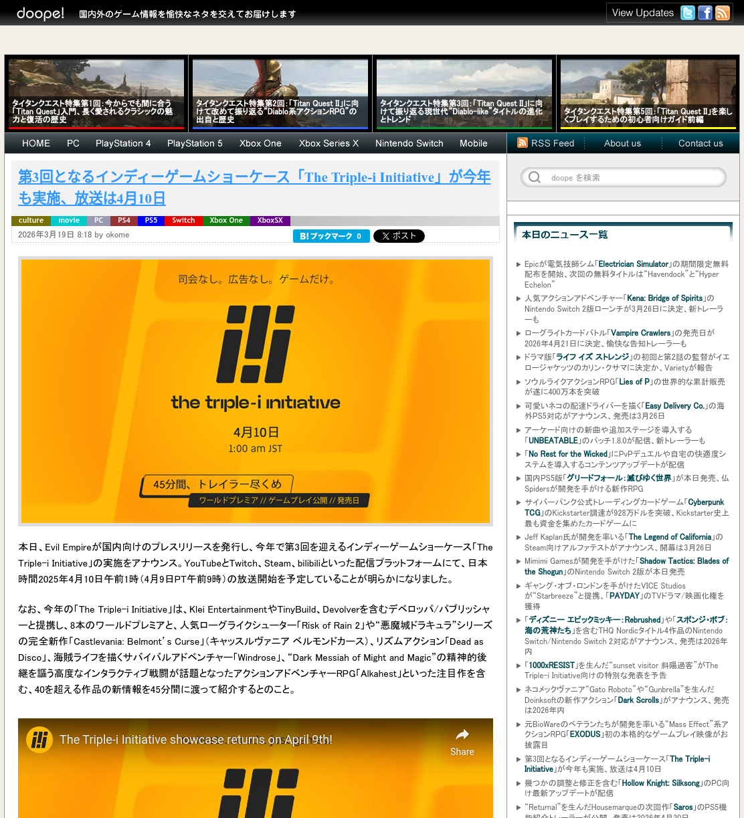Viewport: 744px width, 818px height.
Task: Select the purple XboxSX tag
Action: (x=270, y=220)
